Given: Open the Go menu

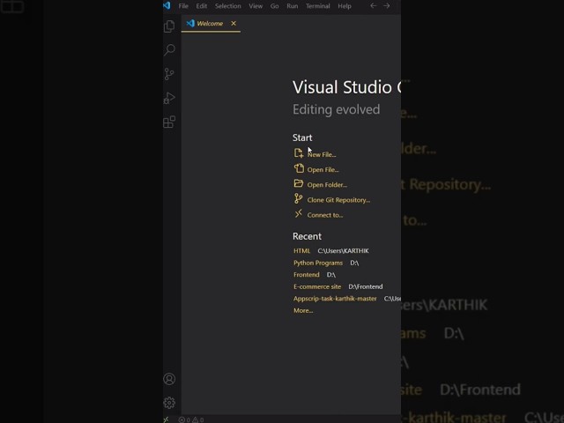Looking at the screenshot, I should [x=274, y=6].
